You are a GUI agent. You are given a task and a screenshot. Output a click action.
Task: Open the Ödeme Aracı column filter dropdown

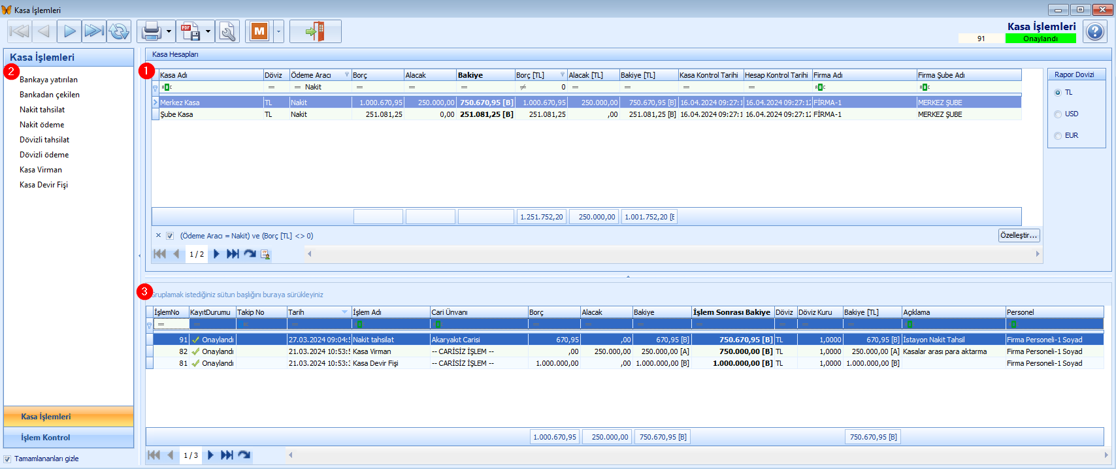click(x=347, y=75)
